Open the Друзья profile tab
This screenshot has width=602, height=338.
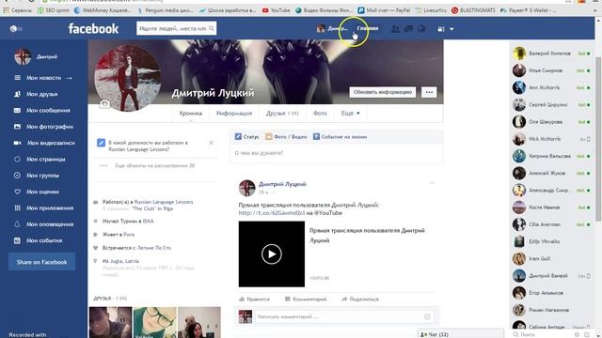pos(282,114)
